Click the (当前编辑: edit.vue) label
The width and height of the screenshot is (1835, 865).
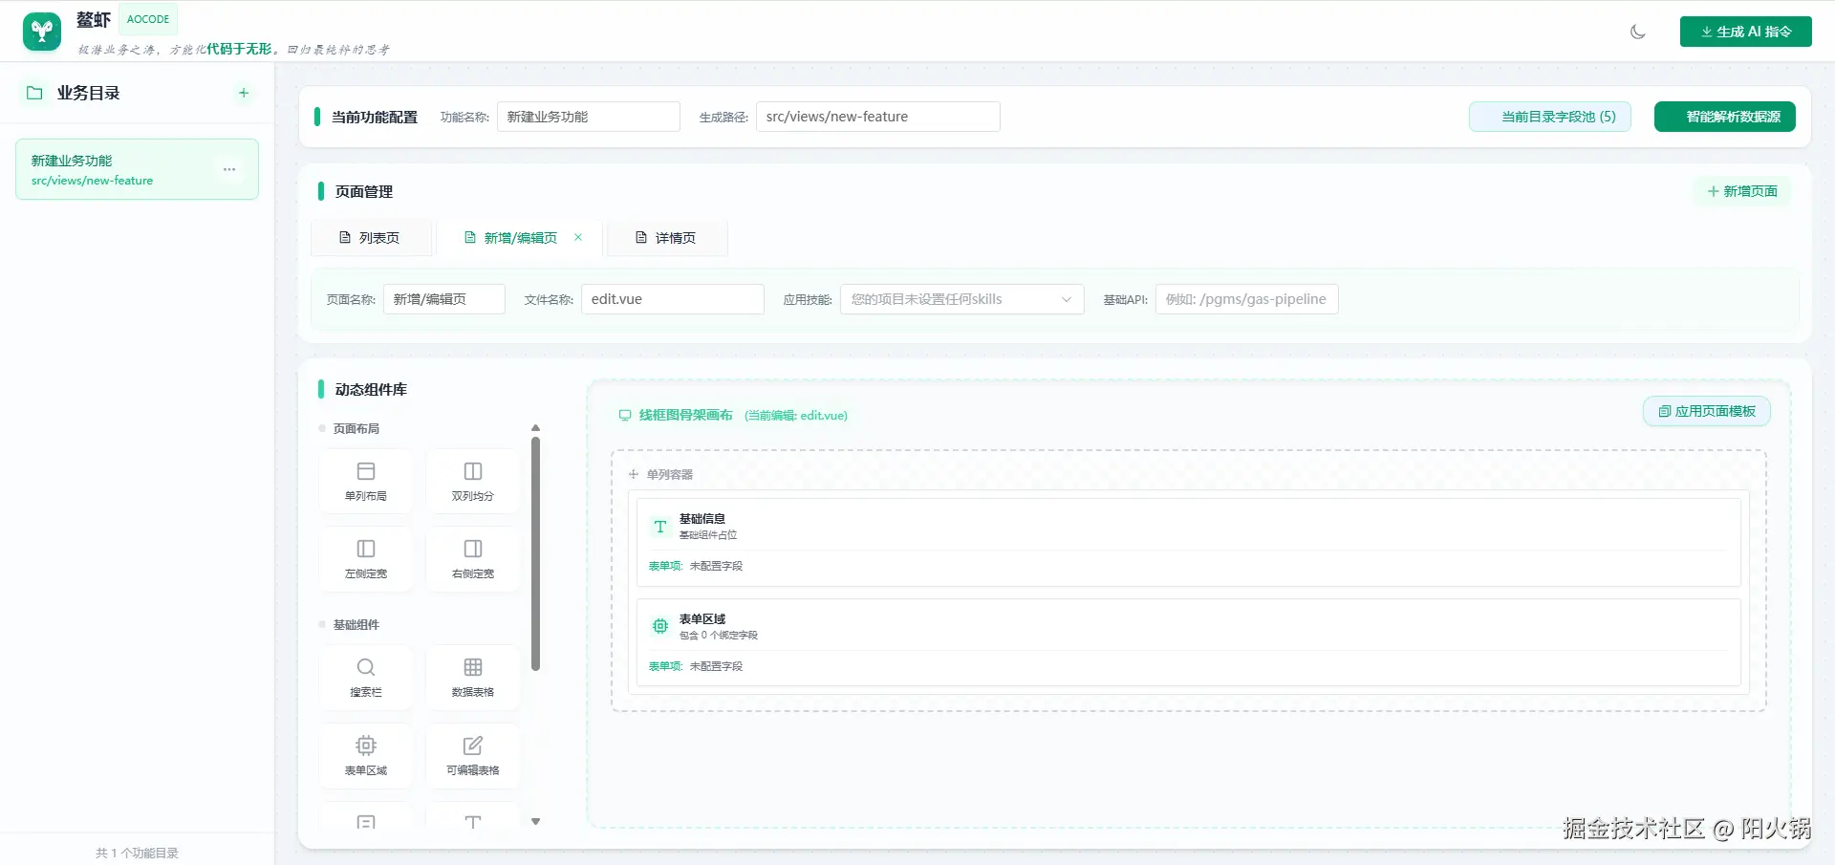tap(796, 415)
